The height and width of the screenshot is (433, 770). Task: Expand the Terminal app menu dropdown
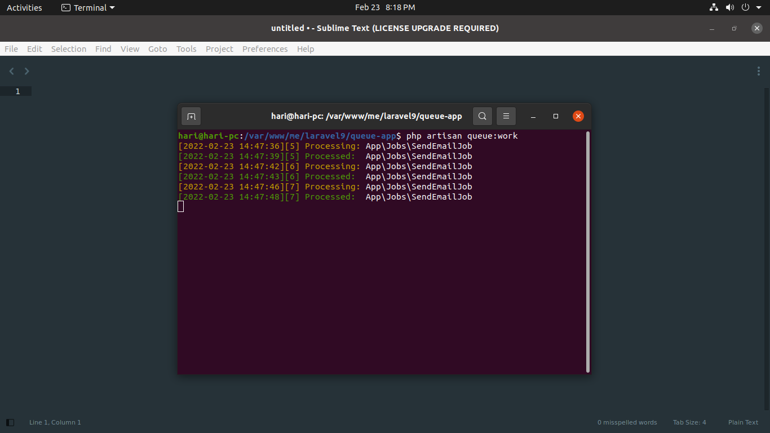click(88, 7)
